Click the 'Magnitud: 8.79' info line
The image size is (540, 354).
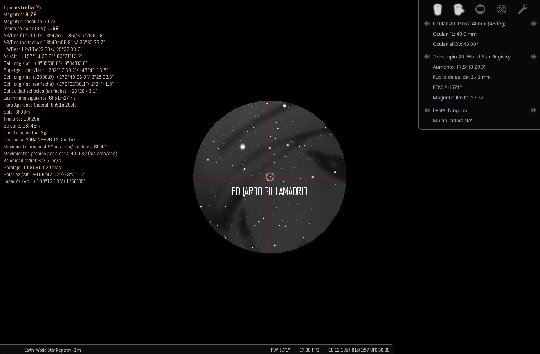[x=20, y=15]
